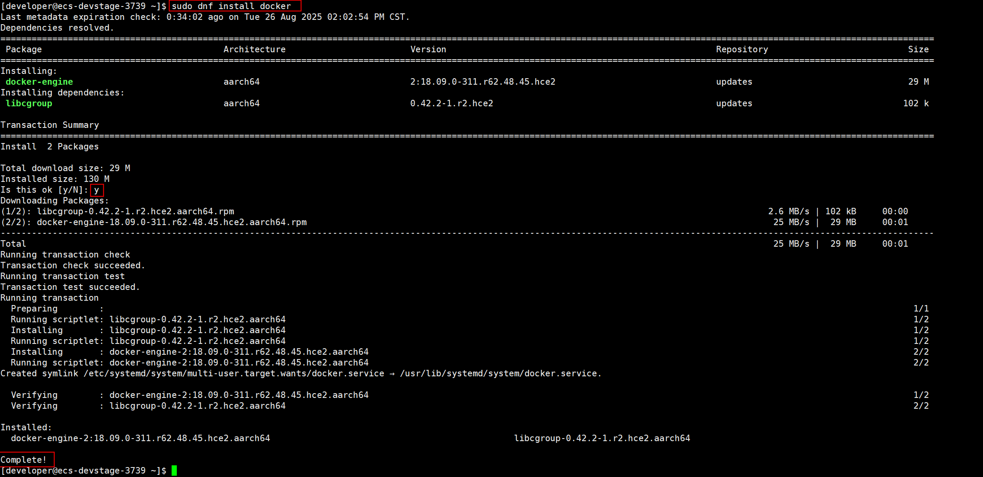Click the Size column header
The width and height of the screenshot is (983, 477).
tap(918, 49)
